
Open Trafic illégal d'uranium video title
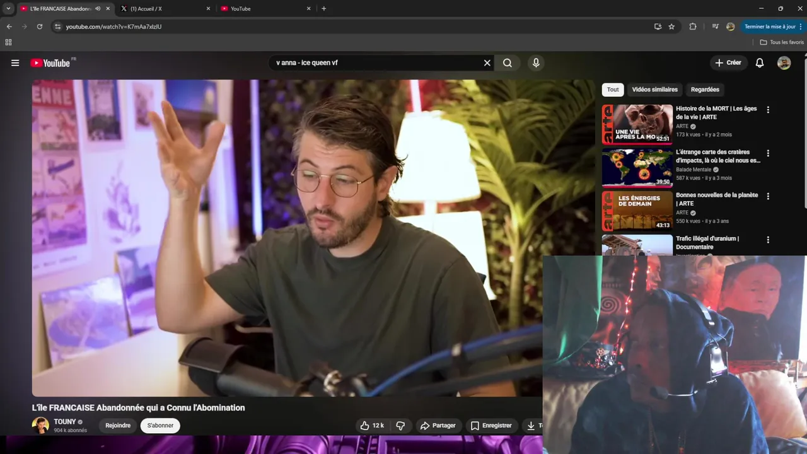point(707,243)
